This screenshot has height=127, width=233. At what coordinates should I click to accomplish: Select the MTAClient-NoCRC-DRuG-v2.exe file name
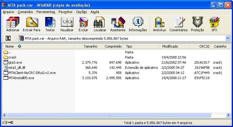click(32, 73)
